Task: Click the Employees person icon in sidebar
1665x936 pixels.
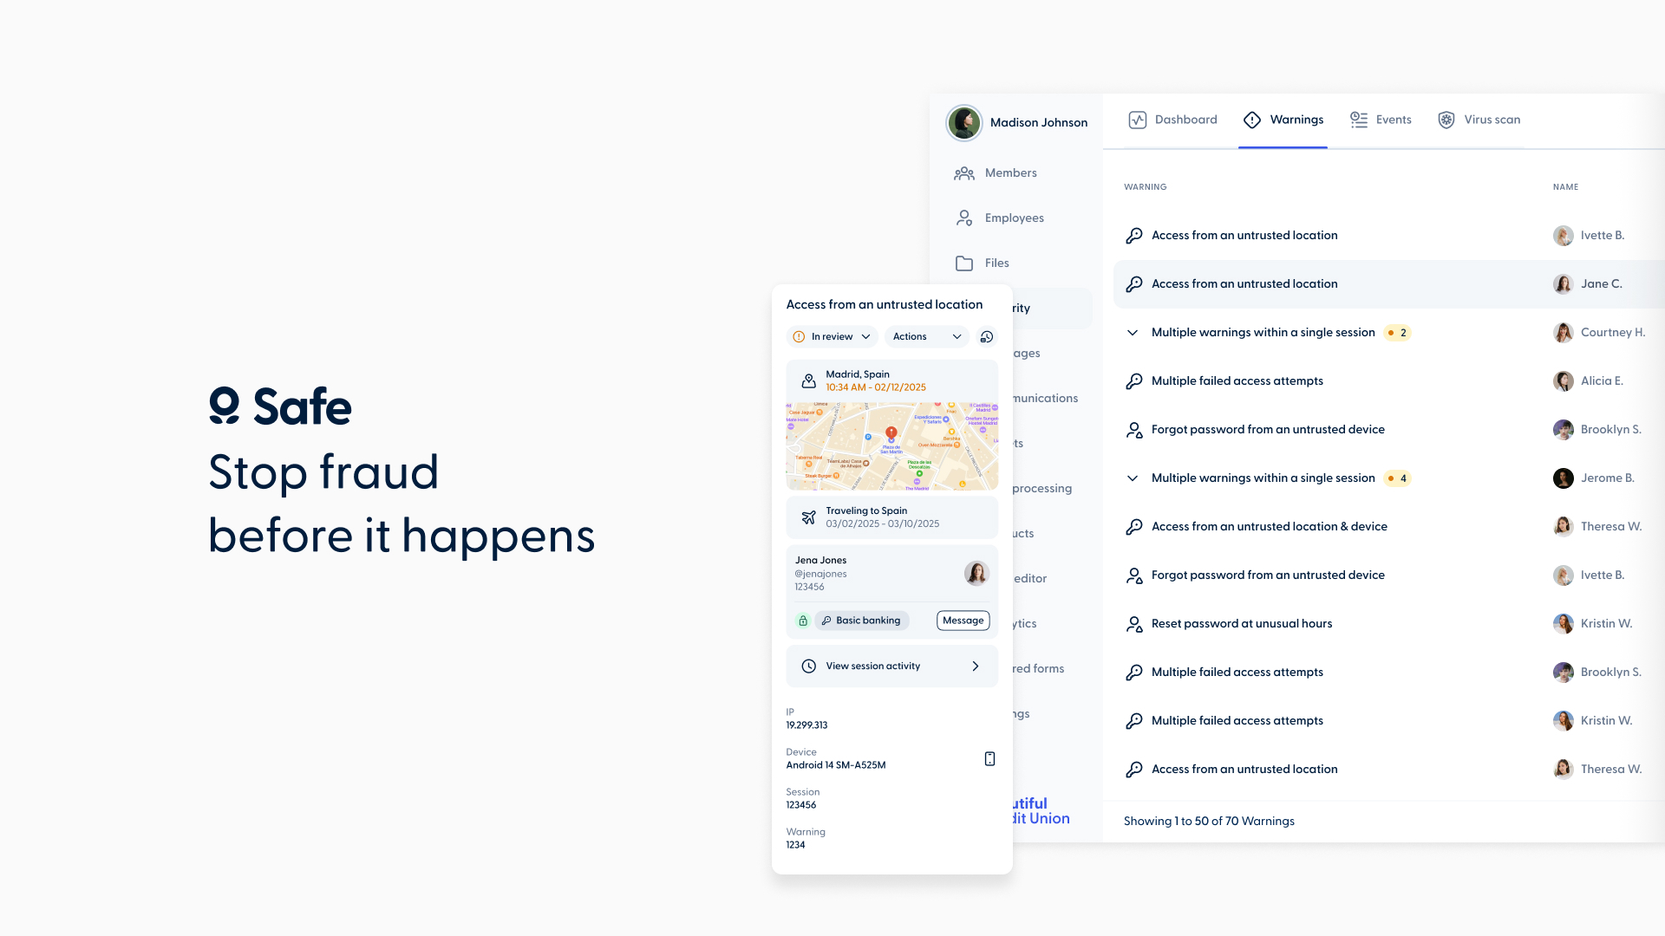Action: 963,218
